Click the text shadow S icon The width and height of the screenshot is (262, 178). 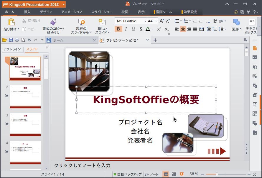pyautogui.click(x=141, y=29)
